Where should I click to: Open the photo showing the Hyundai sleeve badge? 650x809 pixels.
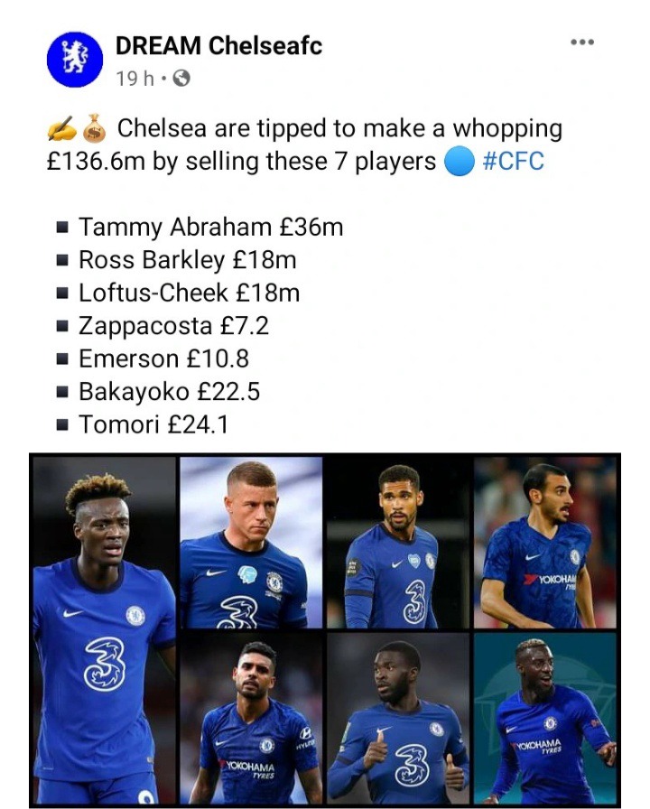250,718
